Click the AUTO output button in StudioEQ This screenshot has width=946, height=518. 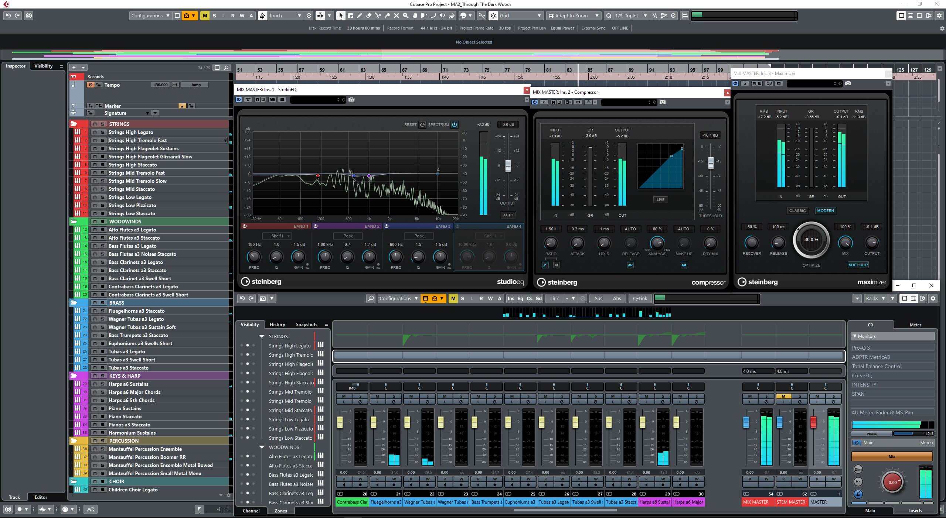click(508, 215)
